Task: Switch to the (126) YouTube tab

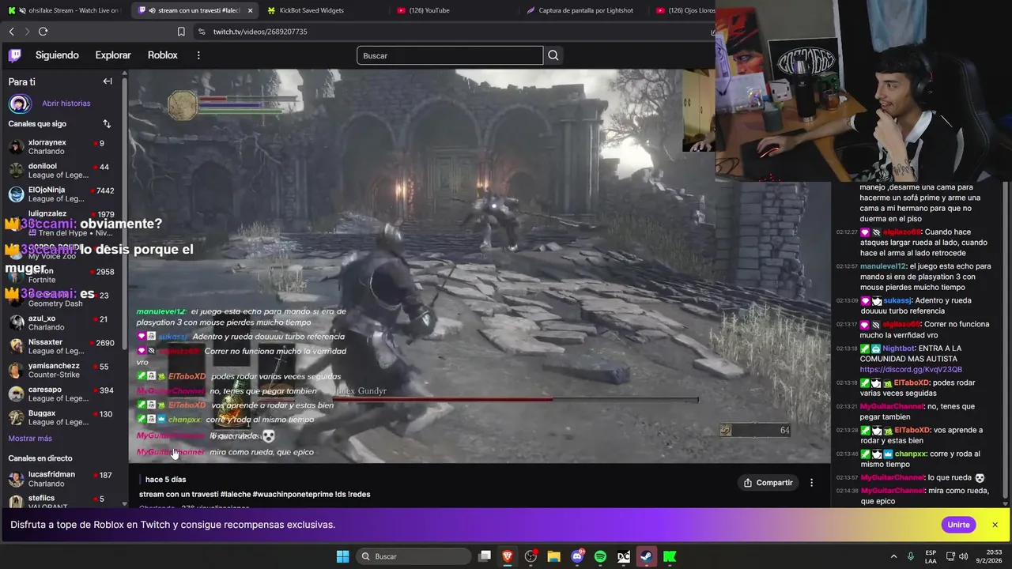Action: [429, 10]
